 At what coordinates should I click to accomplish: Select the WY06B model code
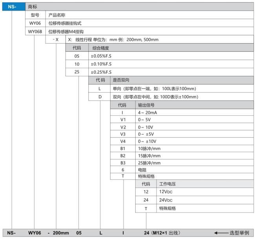click(x=35, y=31)
